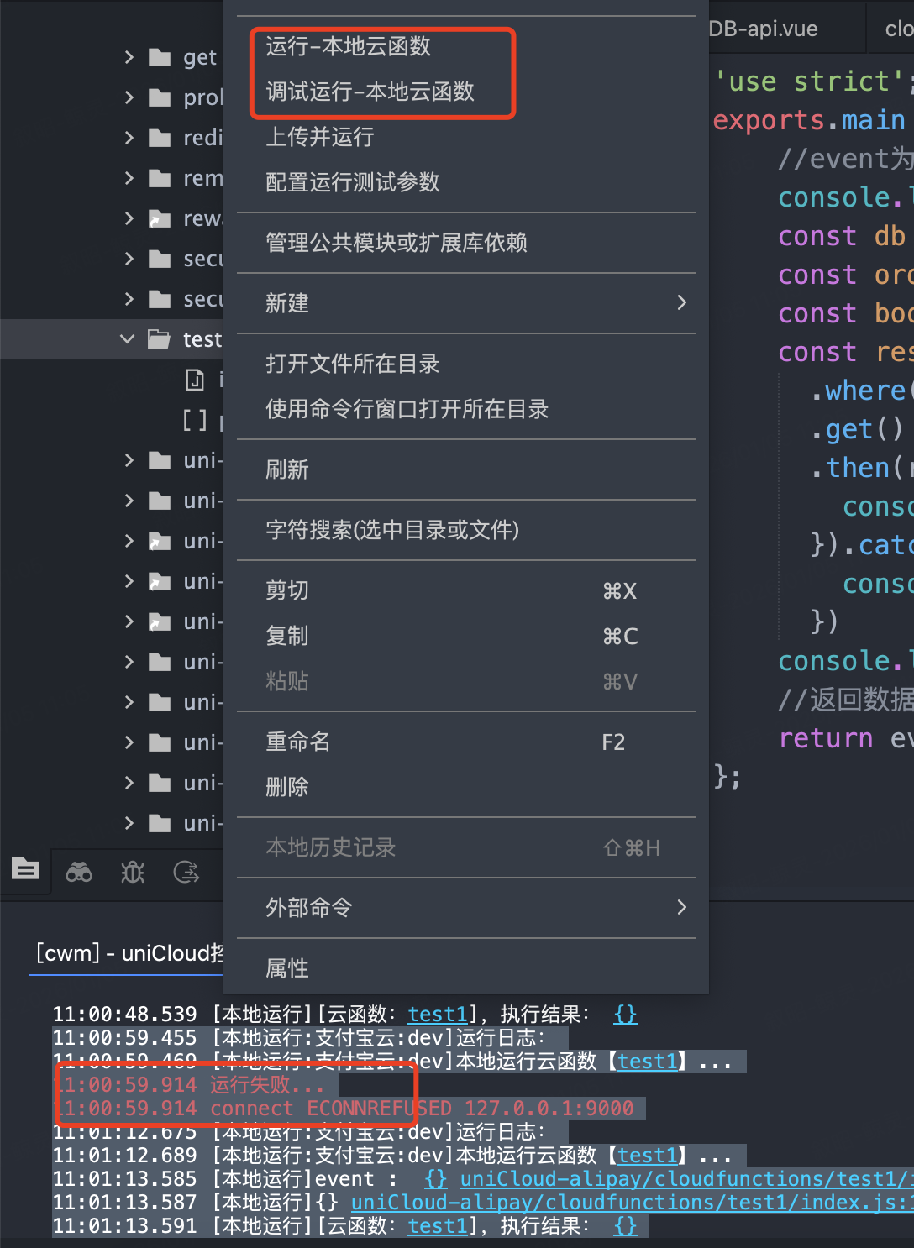Select 配置运行测试参数 menu entry

coord(352,182)
